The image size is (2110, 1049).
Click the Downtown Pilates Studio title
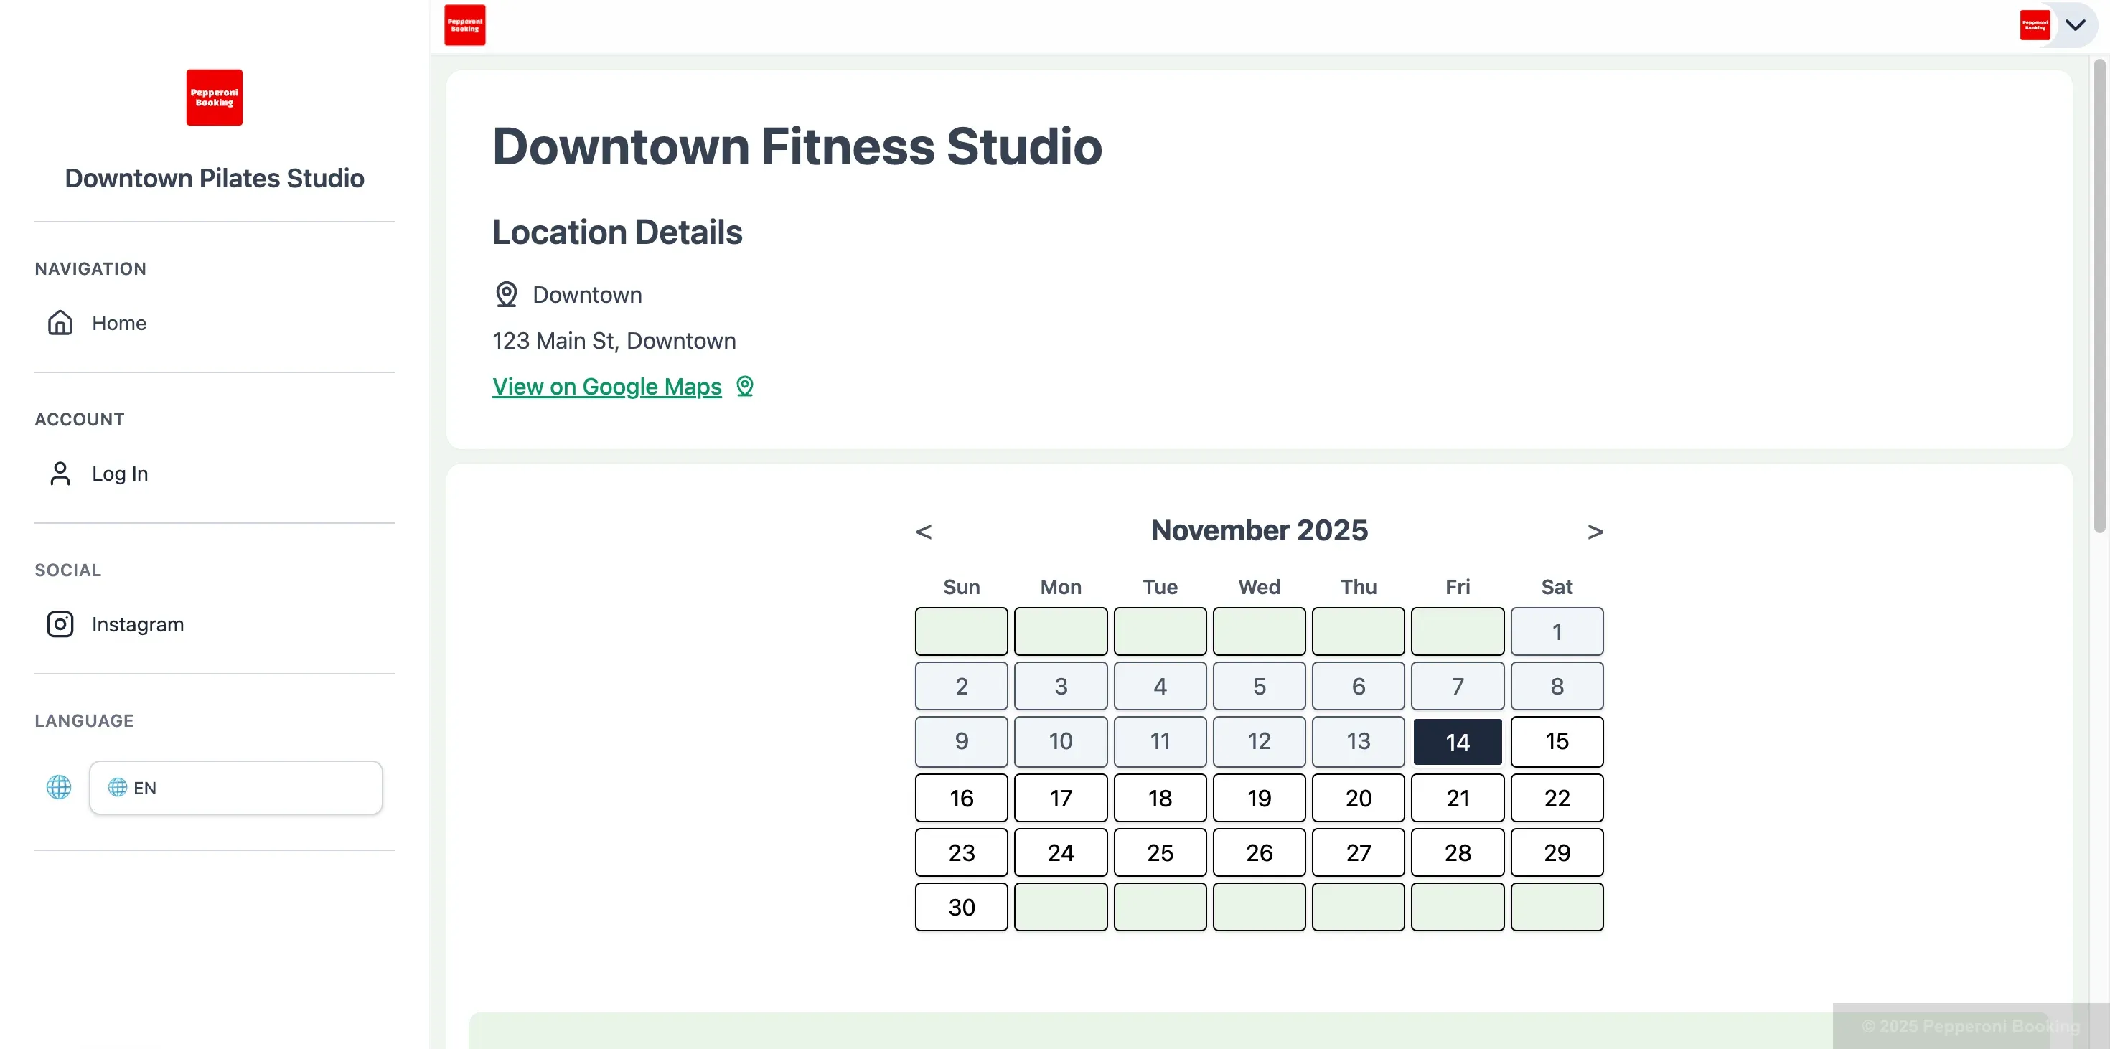214,178
